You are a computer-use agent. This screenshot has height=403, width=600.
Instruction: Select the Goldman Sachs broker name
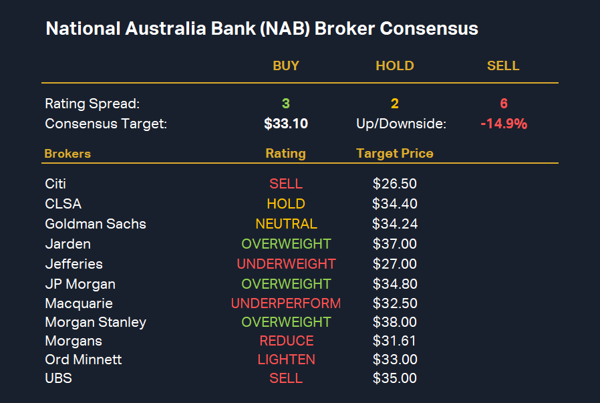[x=96, y=224]
